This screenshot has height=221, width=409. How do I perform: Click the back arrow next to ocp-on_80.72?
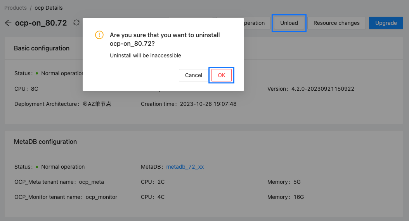click(x=8, y=23)
